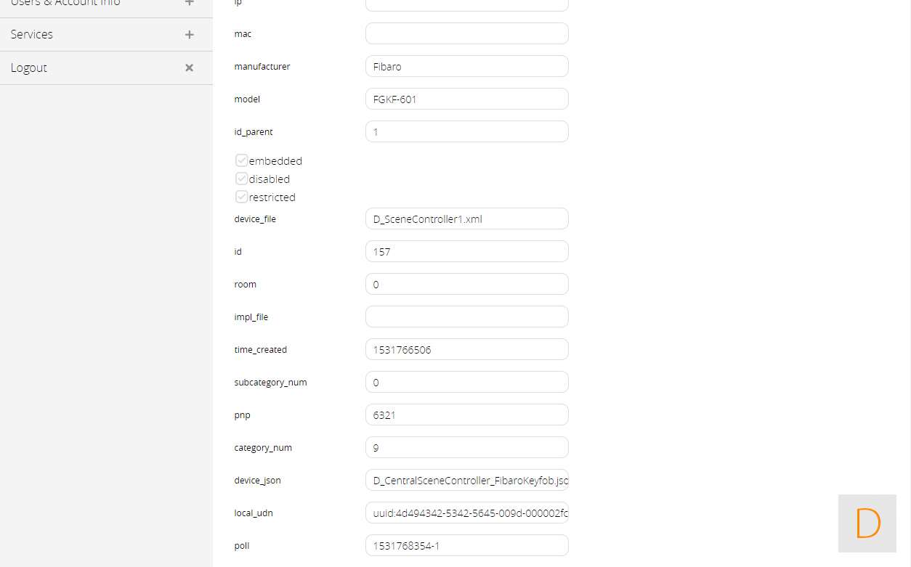Click the mac address input field
This screenshot has width=911, height=567.
pyautogui.click(x=466, y=33)
